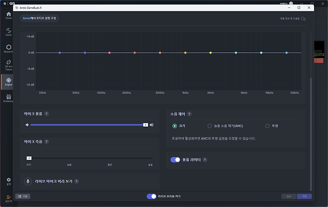The width and height of the screenshot is (328, 207).
Task: Click the vertical scrollbar in Engine window
Action: (x=311, y=134)
